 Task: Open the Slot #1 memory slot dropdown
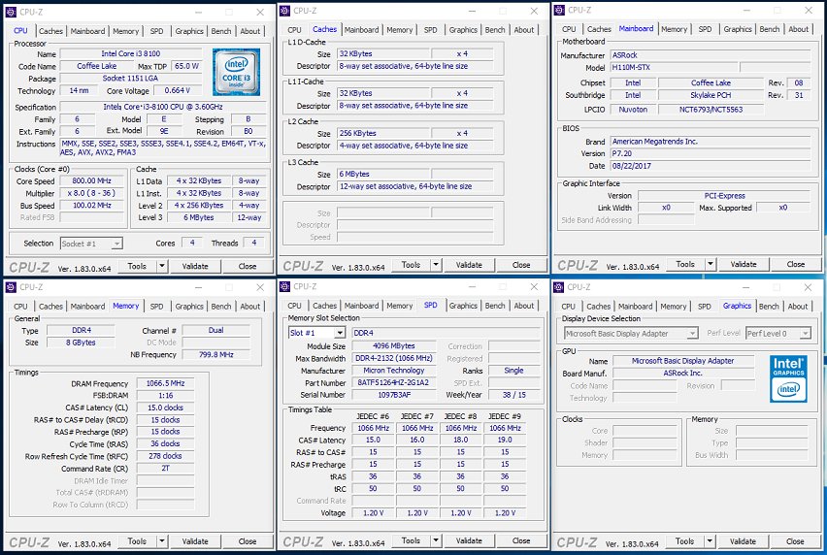click(340, 333)
